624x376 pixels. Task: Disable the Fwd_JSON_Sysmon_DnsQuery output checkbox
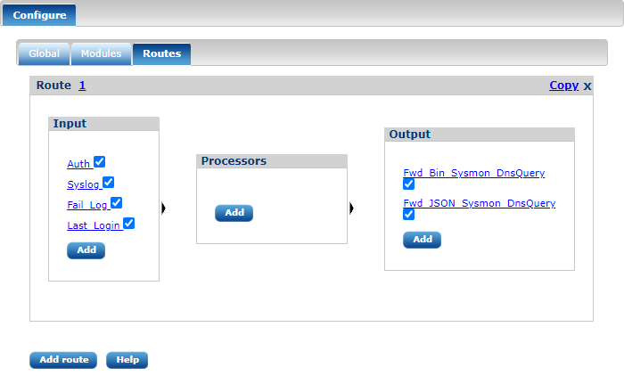[x=408, y=215]
